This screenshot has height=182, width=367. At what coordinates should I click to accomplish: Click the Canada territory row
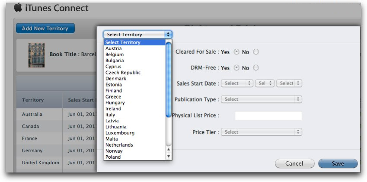57,126
